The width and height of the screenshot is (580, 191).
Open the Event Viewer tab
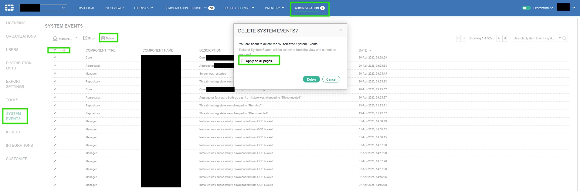click(x=114, y=8)
